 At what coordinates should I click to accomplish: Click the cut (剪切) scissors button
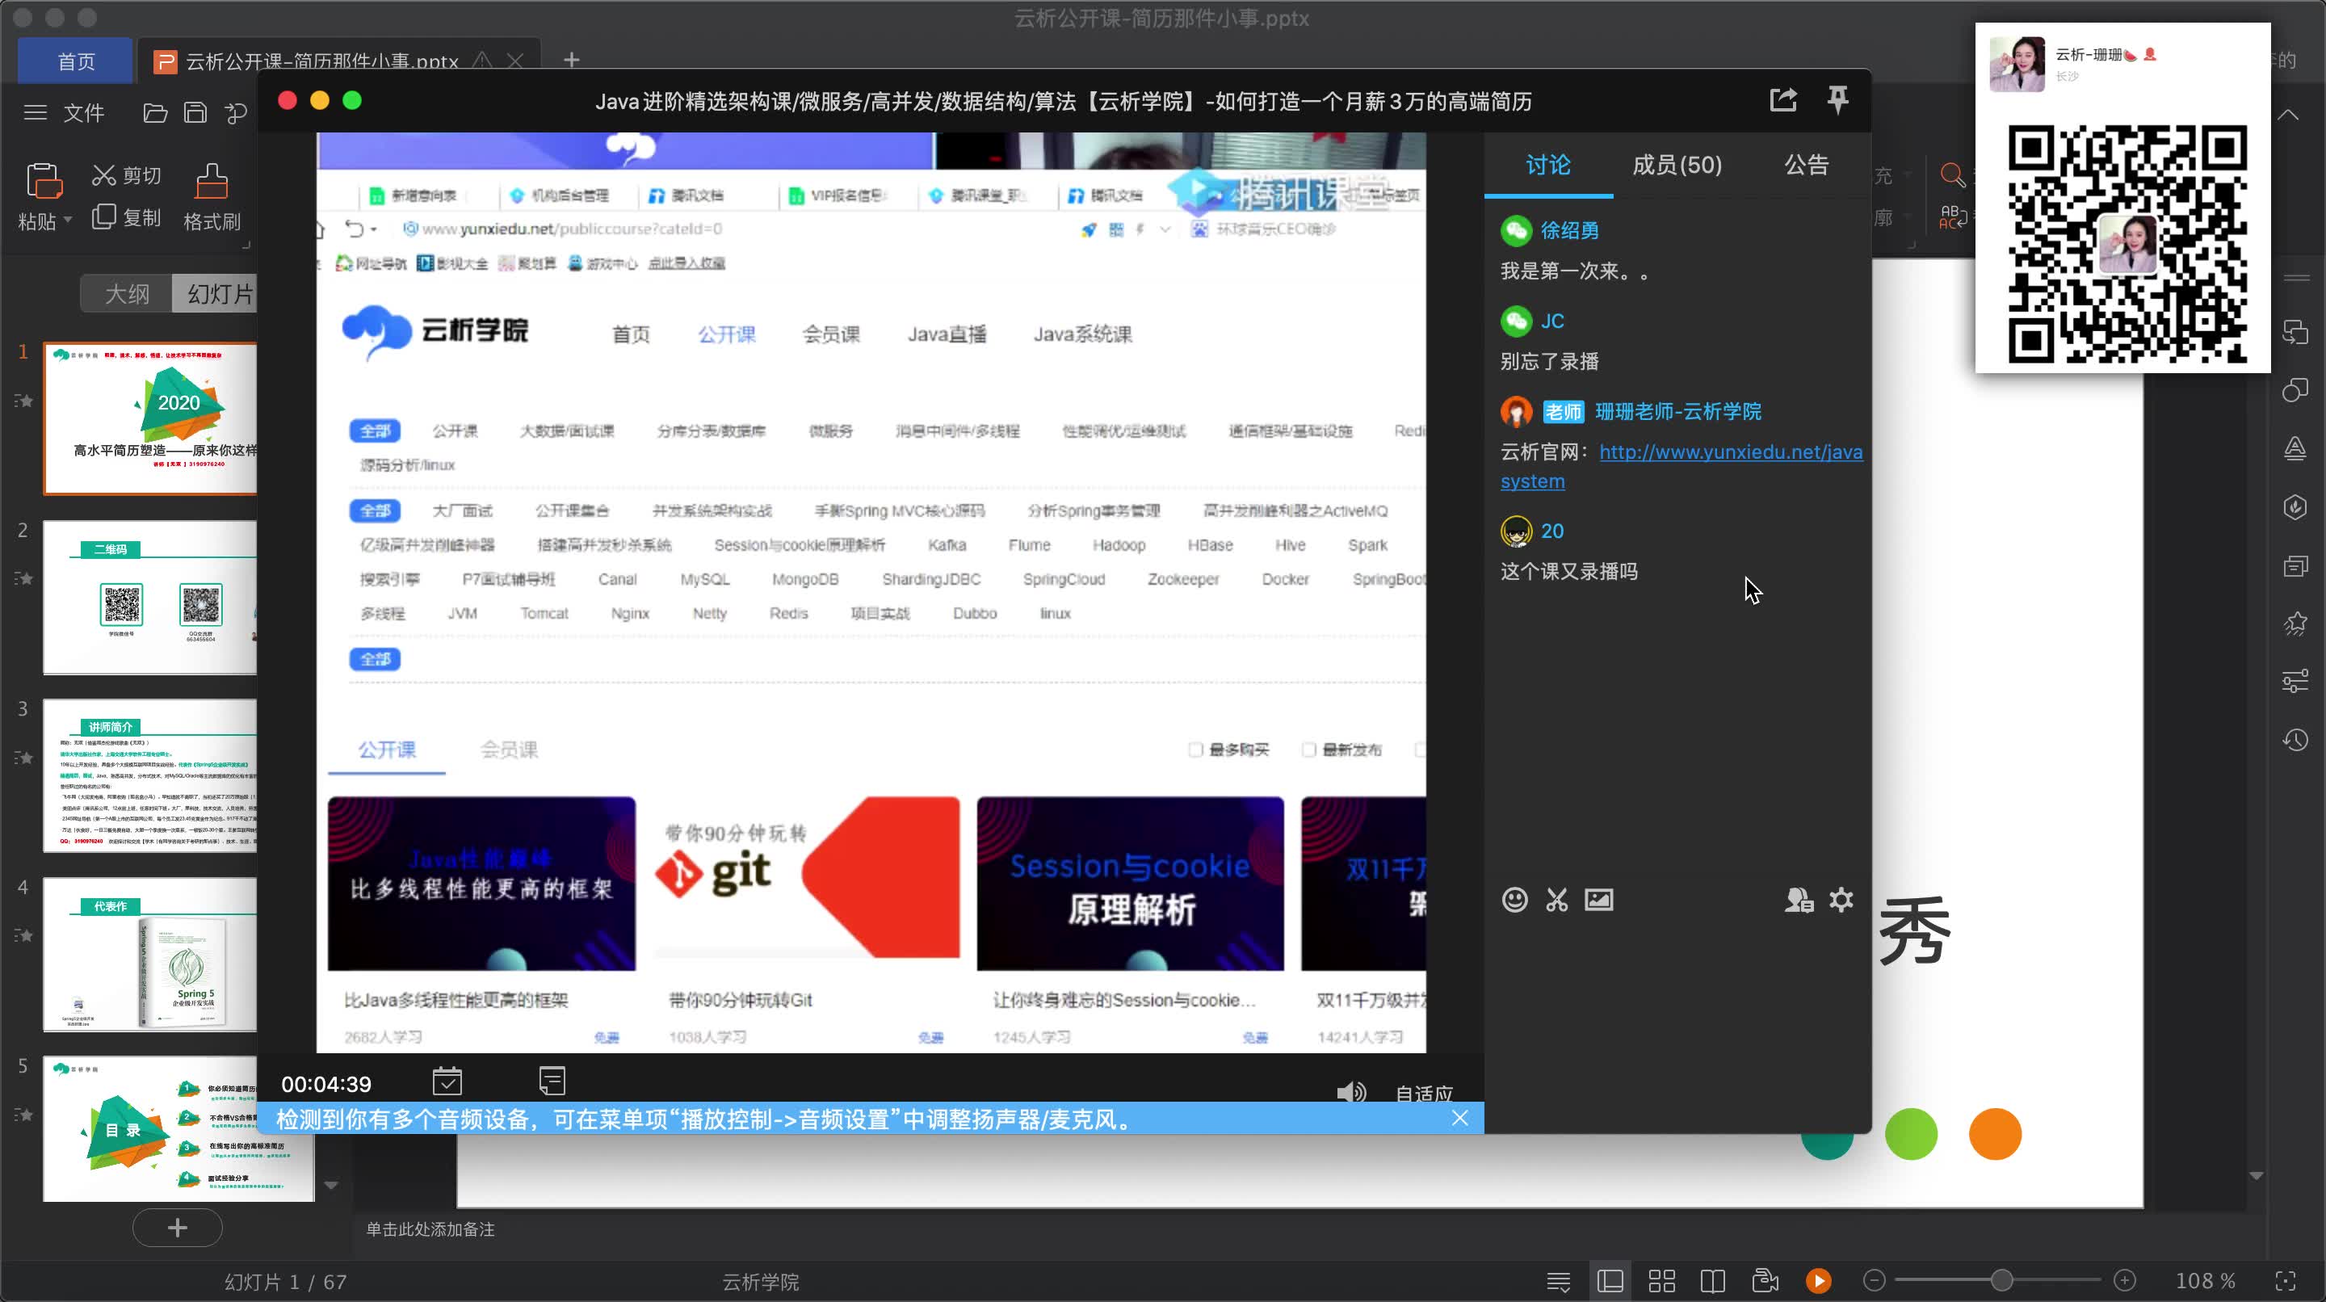click(x=127, y=175)
